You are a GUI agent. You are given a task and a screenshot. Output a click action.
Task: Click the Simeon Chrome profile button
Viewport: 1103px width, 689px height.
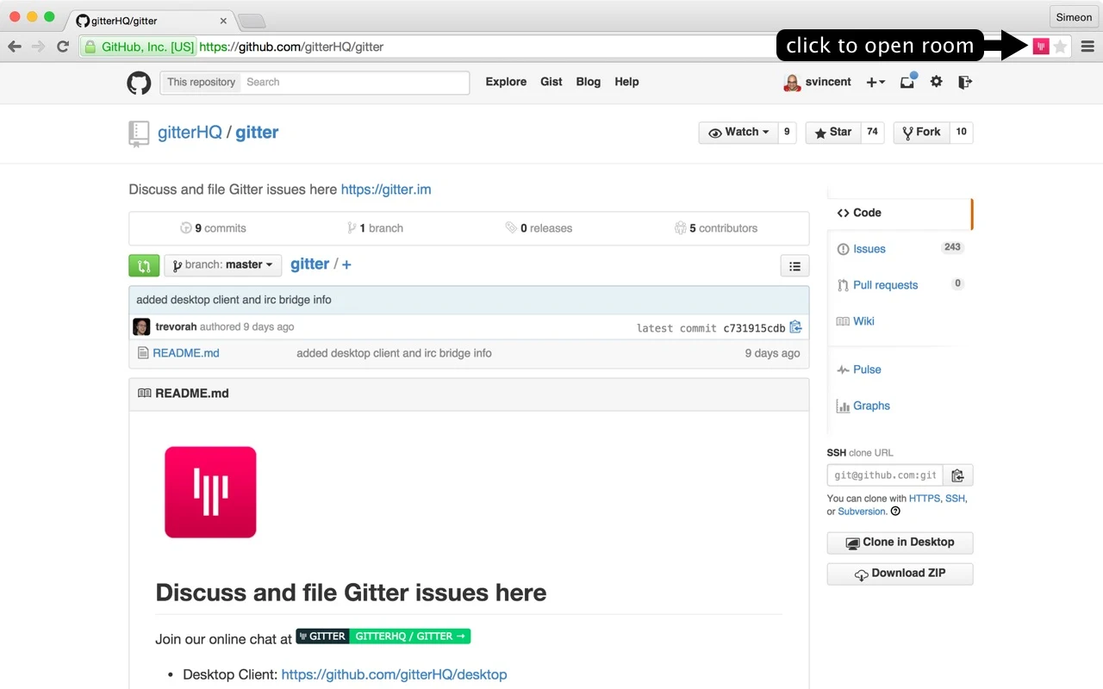tap(1074, 17)
